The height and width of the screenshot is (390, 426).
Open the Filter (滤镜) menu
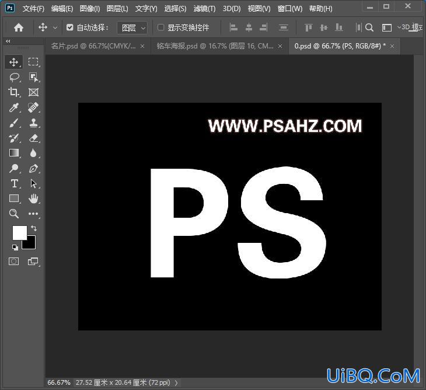click(x=204, y=9)
